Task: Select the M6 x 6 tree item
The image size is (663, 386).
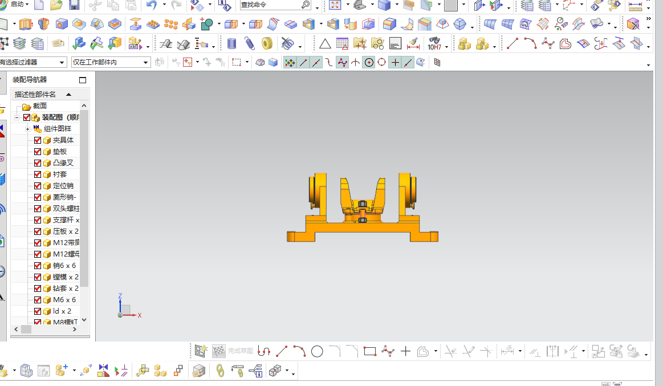Action: [64, 300]
